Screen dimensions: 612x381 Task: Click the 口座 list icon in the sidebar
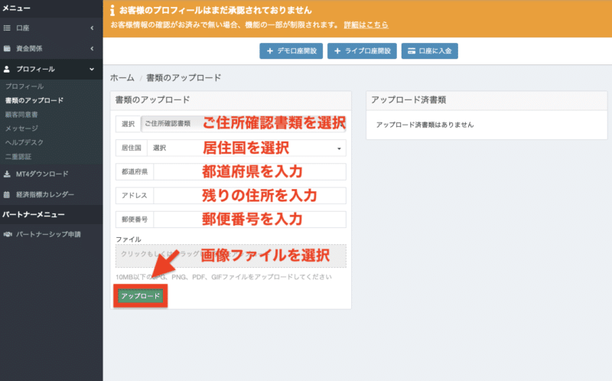coord(7,28)
